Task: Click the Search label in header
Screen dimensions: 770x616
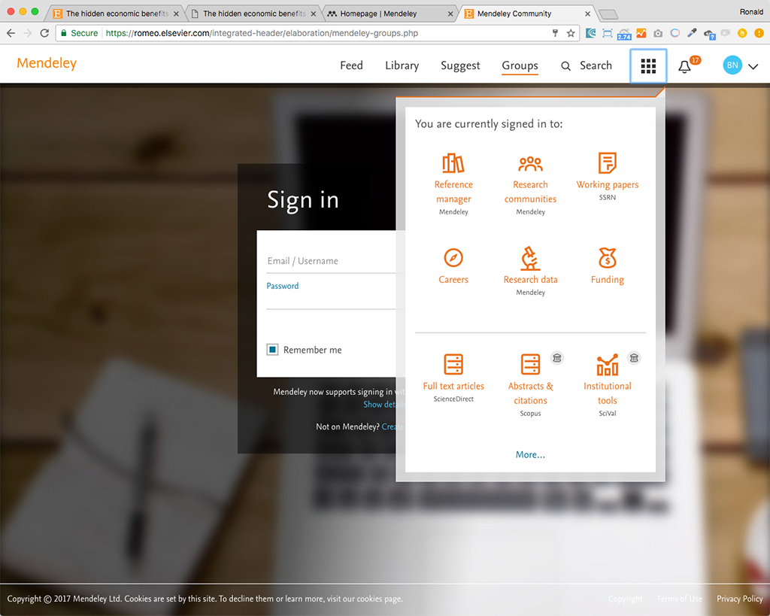Action: pyautogui.click(x=596, y=66)
